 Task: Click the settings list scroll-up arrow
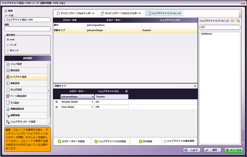coord(49,63)
